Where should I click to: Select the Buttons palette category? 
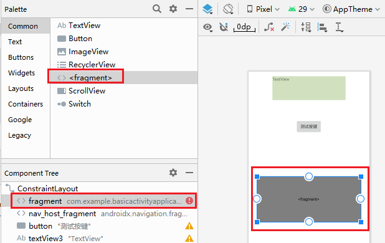(x=21, y=57)
